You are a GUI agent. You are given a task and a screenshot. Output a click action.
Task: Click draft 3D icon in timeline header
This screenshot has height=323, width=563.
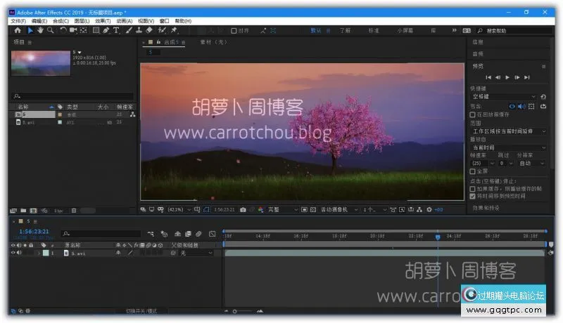[164, 234]
